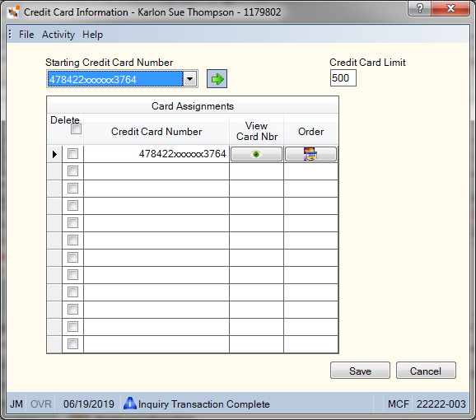476x420 pixels.
Task: Click the MCF entry in status bar
Action: click(x=399, y=404)
